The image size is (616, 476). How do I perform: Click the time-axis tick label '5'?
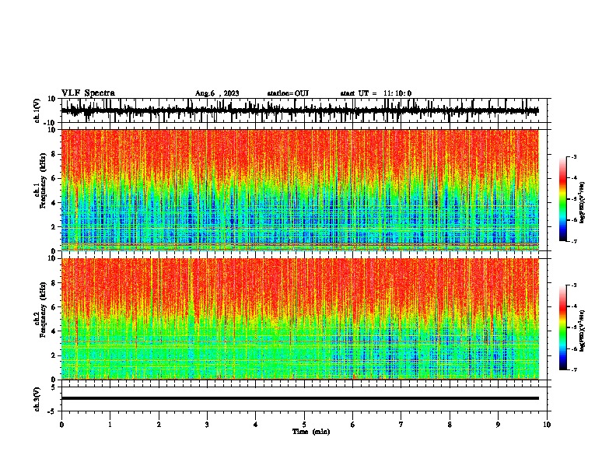pyautogui.click(x=304, y=425)
